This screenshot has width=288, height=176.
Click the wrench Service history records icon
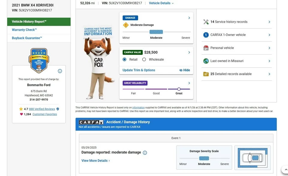(x=206, y=22)
